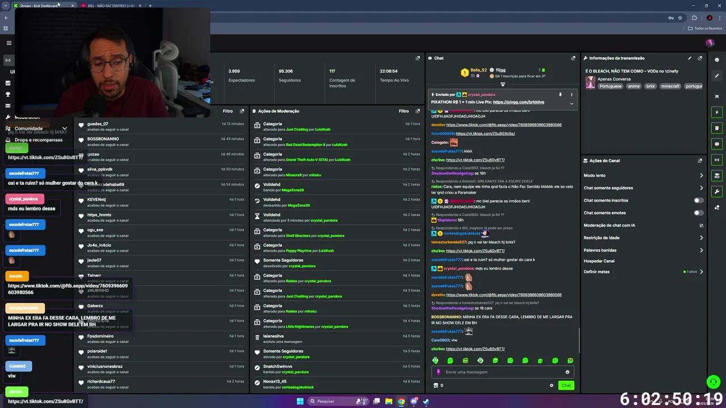Open Filtro in Ações de Moderação panel
726x408 pixels.
coord(403,111)
